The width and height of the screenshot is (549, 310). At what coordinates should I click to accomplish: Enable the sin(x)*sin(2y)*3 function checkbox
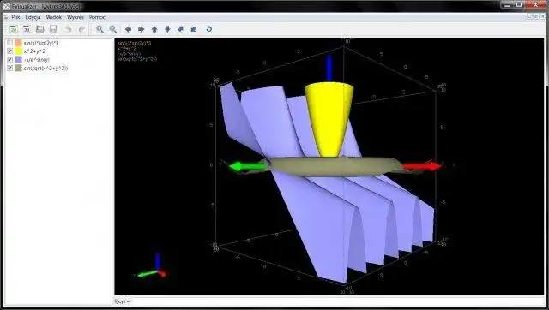(x=9, y=43)
